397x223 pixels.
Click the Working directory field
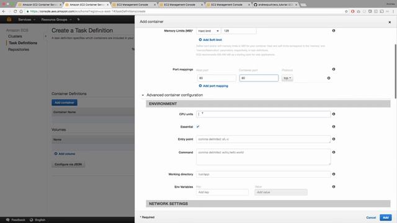[x=263, y=174]
